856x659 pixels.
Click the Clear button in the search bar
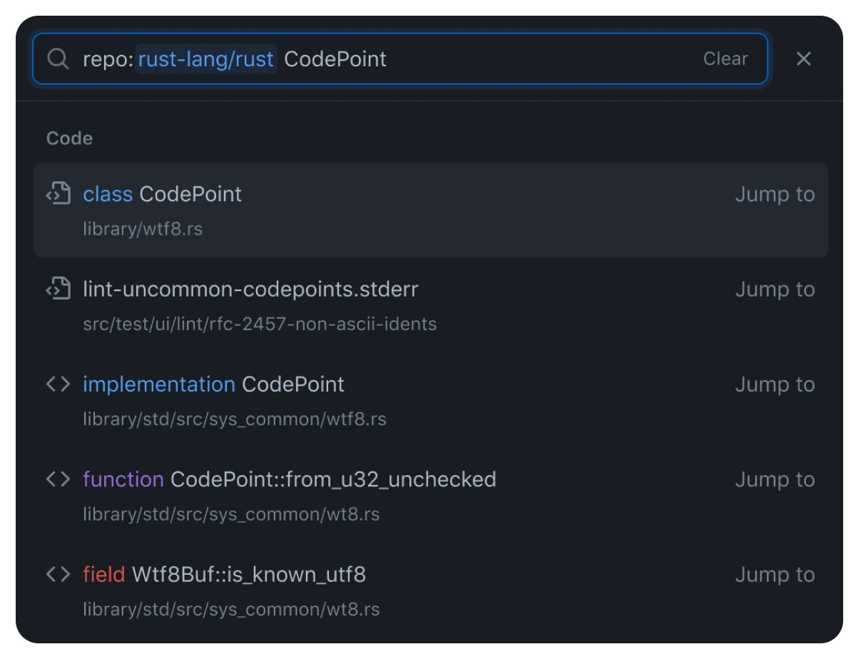pos(725,58)
